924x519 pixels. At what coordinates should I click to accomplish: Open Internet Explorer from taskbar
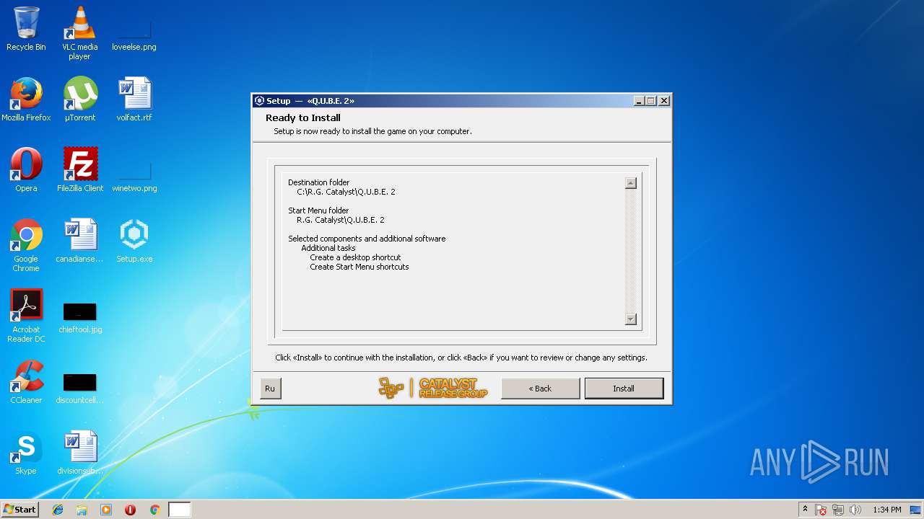pyautogui.click(x=58, y=510)
